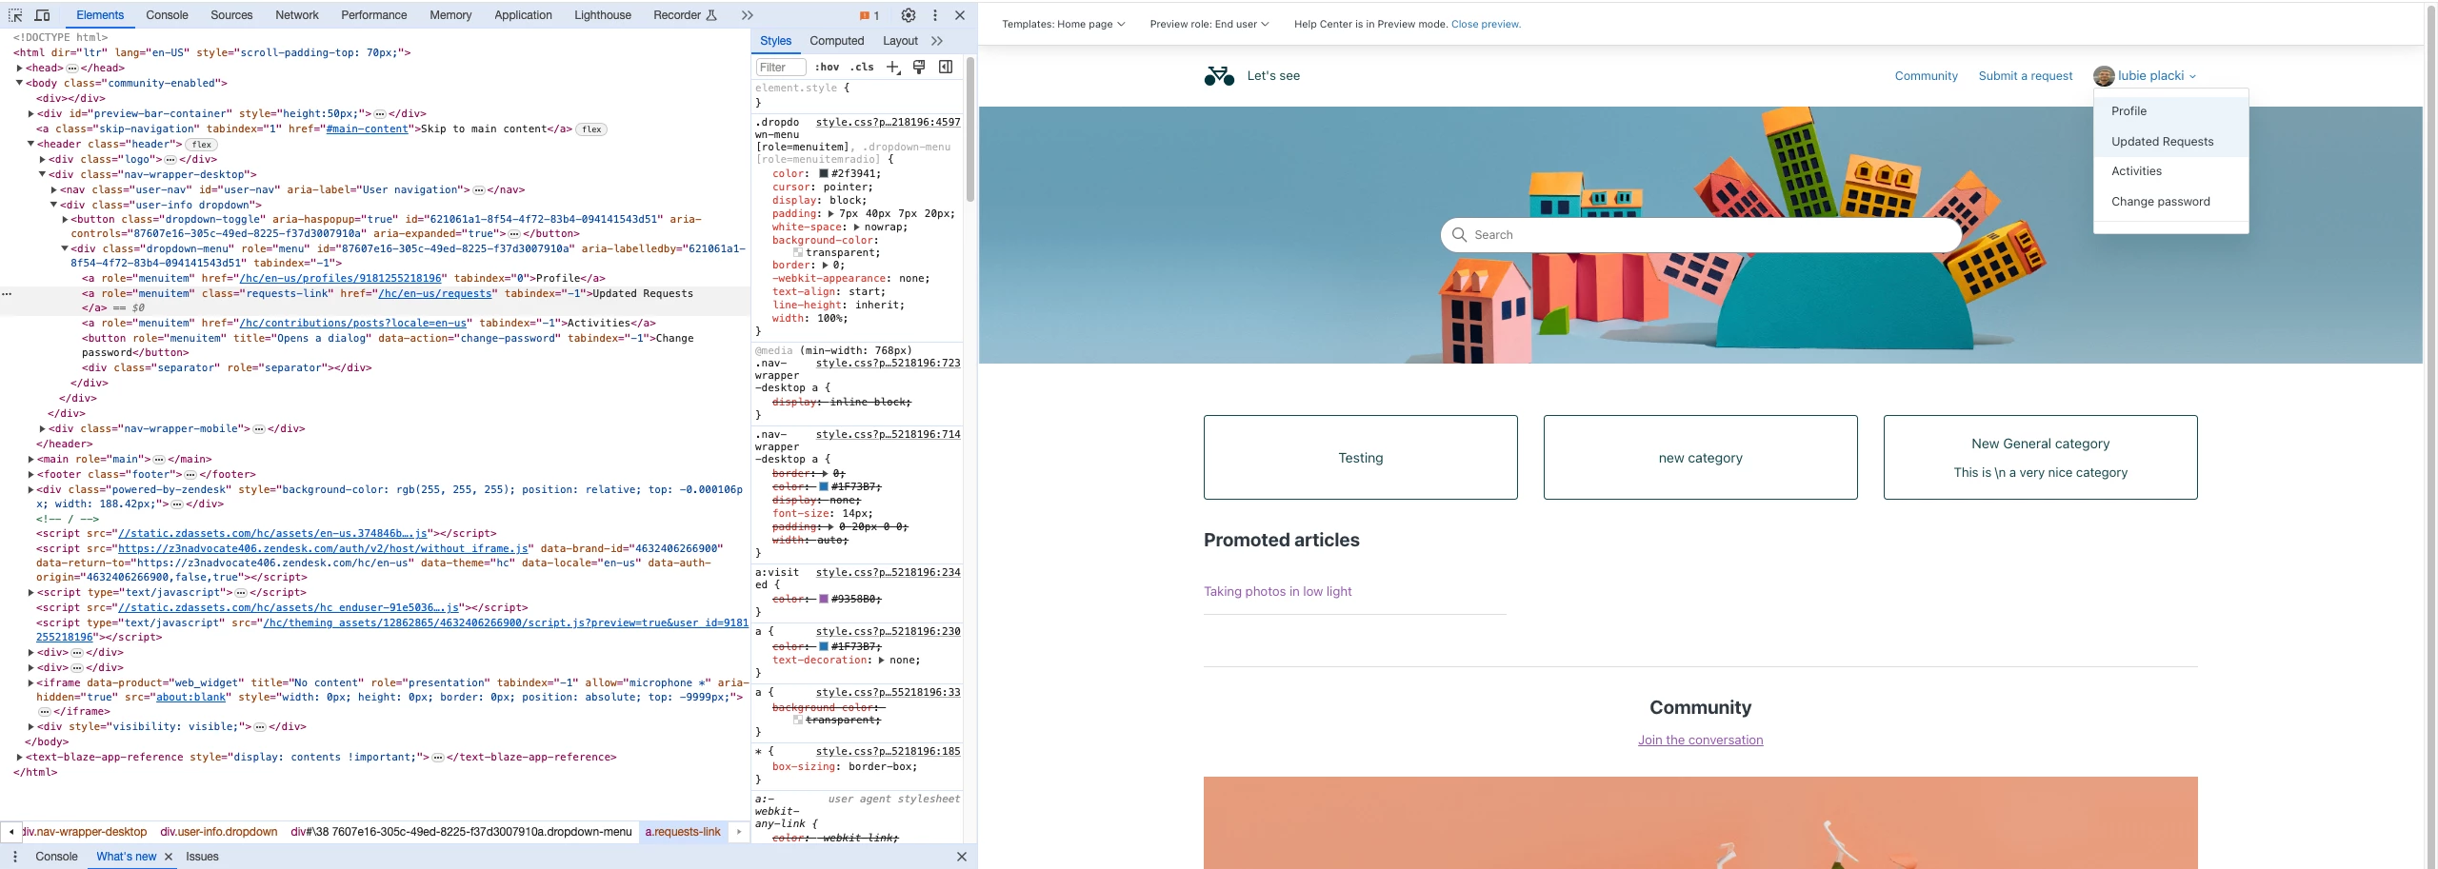Viewport: 2438px width, 869px height.
Task: Click Join the conversation link
Action: click(x=1700, y=740)
